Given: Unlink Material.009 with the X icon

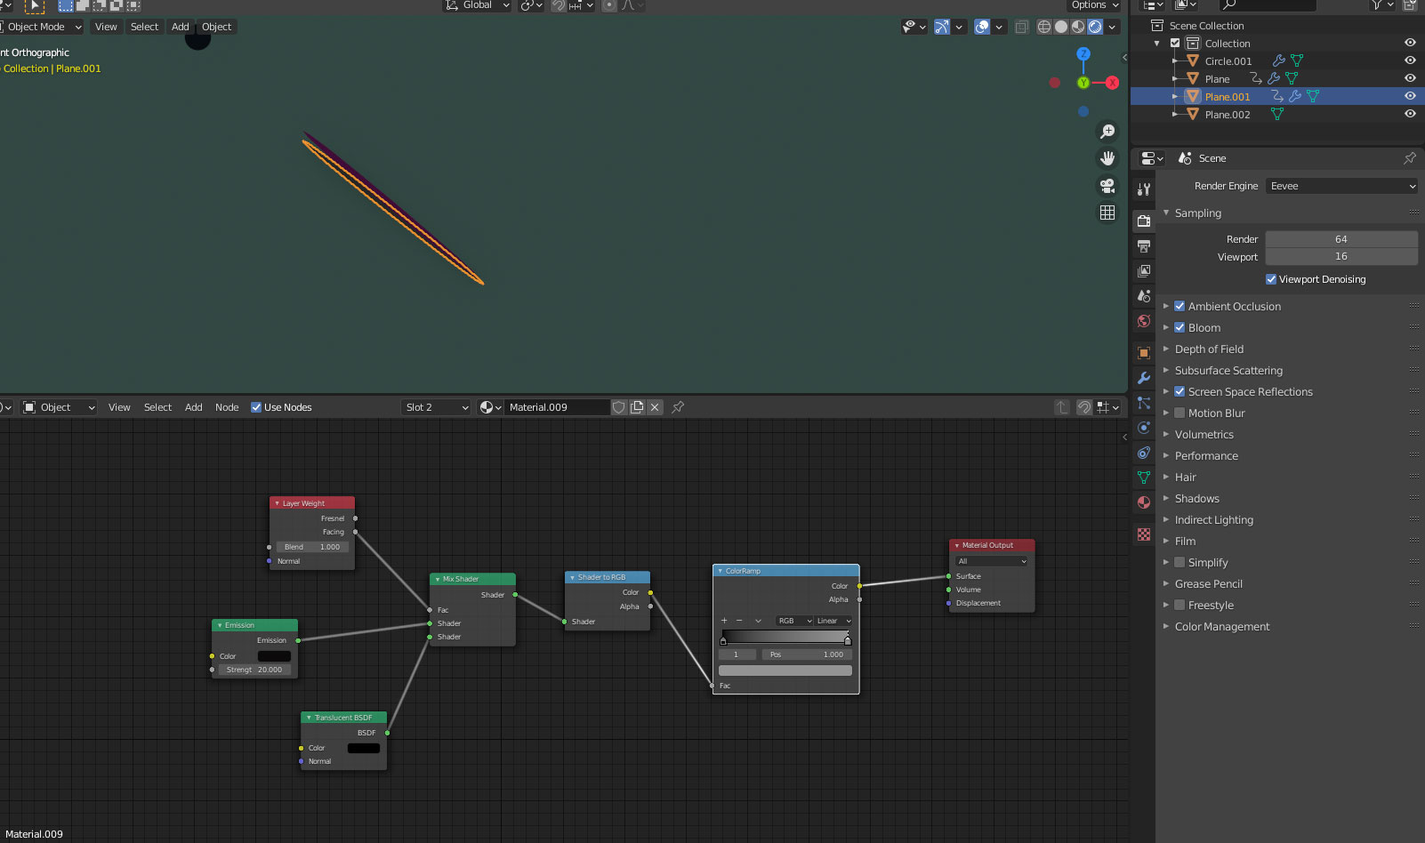Looking at the screenshot, I should pyautogui.click(x=655, y=407).
